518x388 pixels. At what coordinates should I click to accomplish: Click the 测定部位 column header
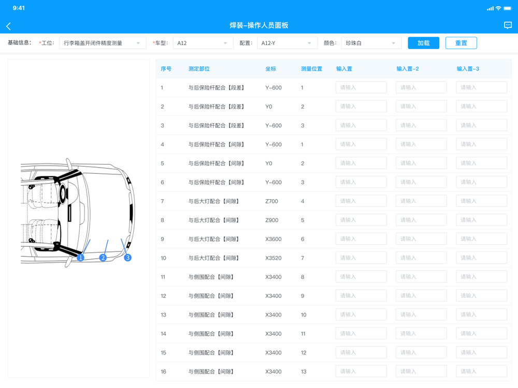(x=199, y=69)
